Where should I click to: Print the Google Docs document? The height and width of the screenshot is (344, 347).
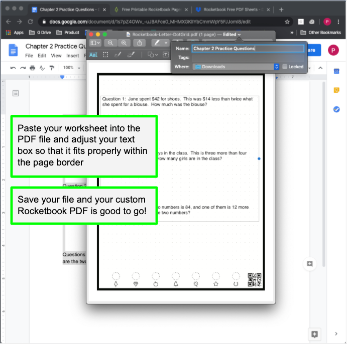click(32, 68)
